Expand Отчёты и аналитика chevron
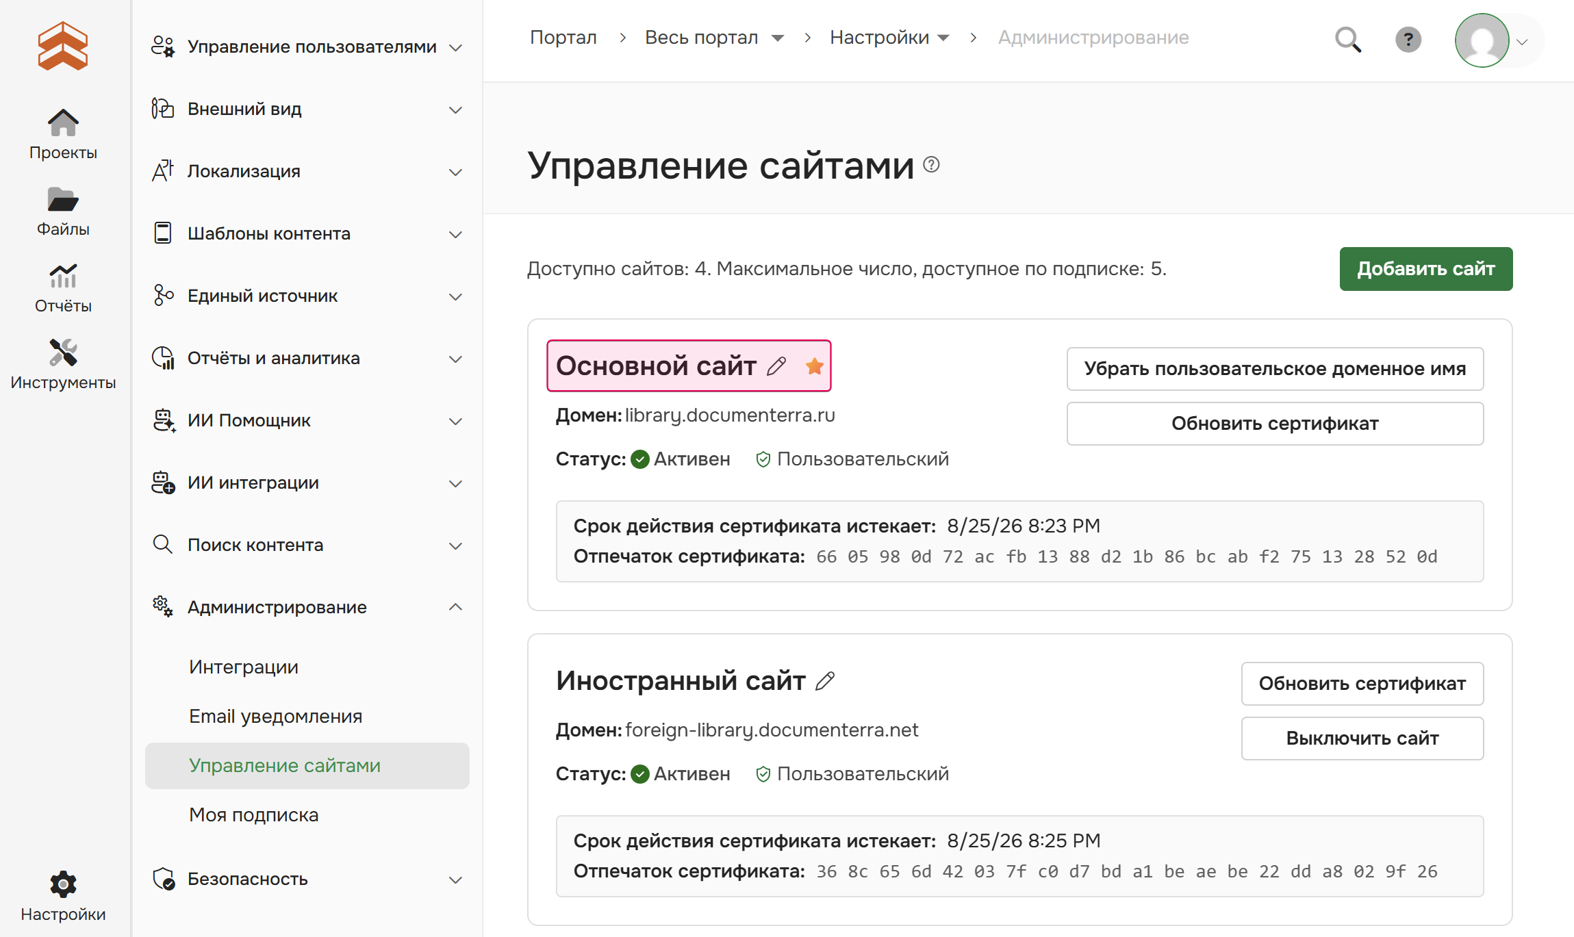This screenshot has height=937, width=1574. (x=455, y=359)
